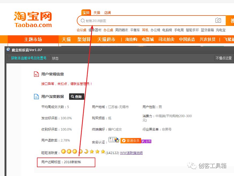Viewport: 234px width, 176px height.
Task: Open the 男防晒衣 keyword link
Action: [122, 30]
